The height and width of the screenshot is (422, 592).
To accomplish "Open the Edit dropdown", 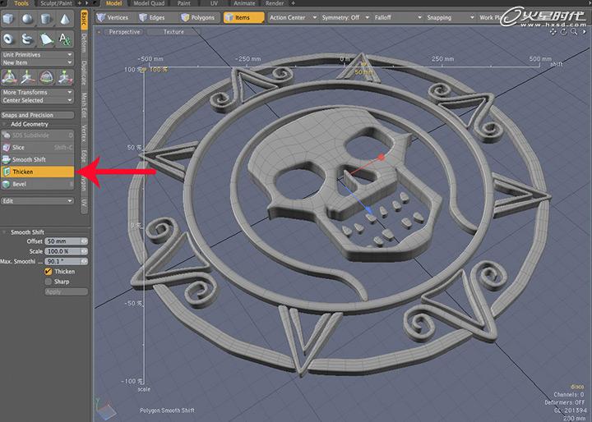I will [x=37, y=201].
